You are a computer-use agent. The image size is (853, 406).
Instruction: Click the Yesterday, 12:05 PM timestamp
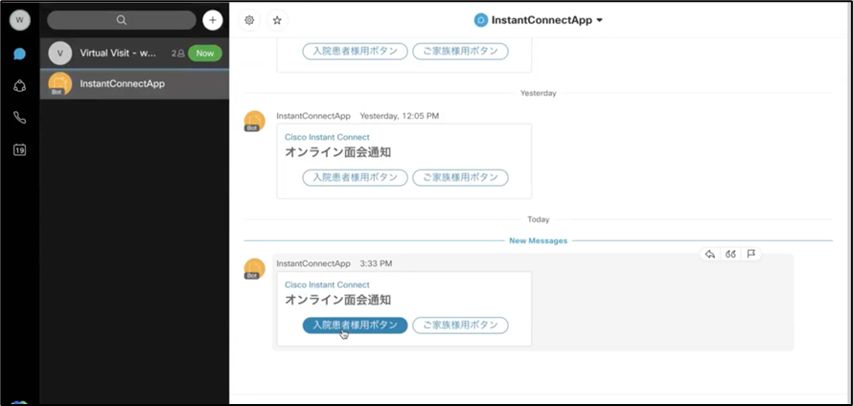pyautogui.click(x=400, y=116)
